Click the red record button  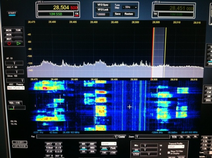pyautogui.click(x=9, y=43)
